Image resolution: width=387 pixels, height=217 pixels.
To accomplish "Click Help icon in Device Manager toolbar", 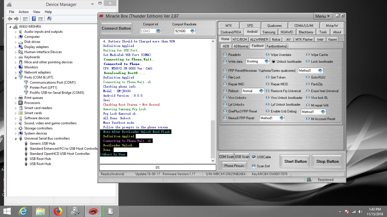I will point(34,19).
